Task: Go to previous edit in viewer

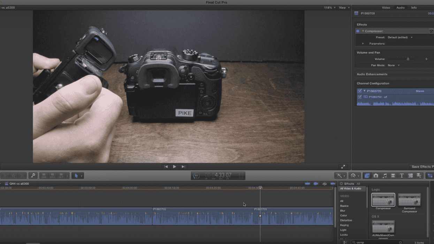Action: (166, 167)
